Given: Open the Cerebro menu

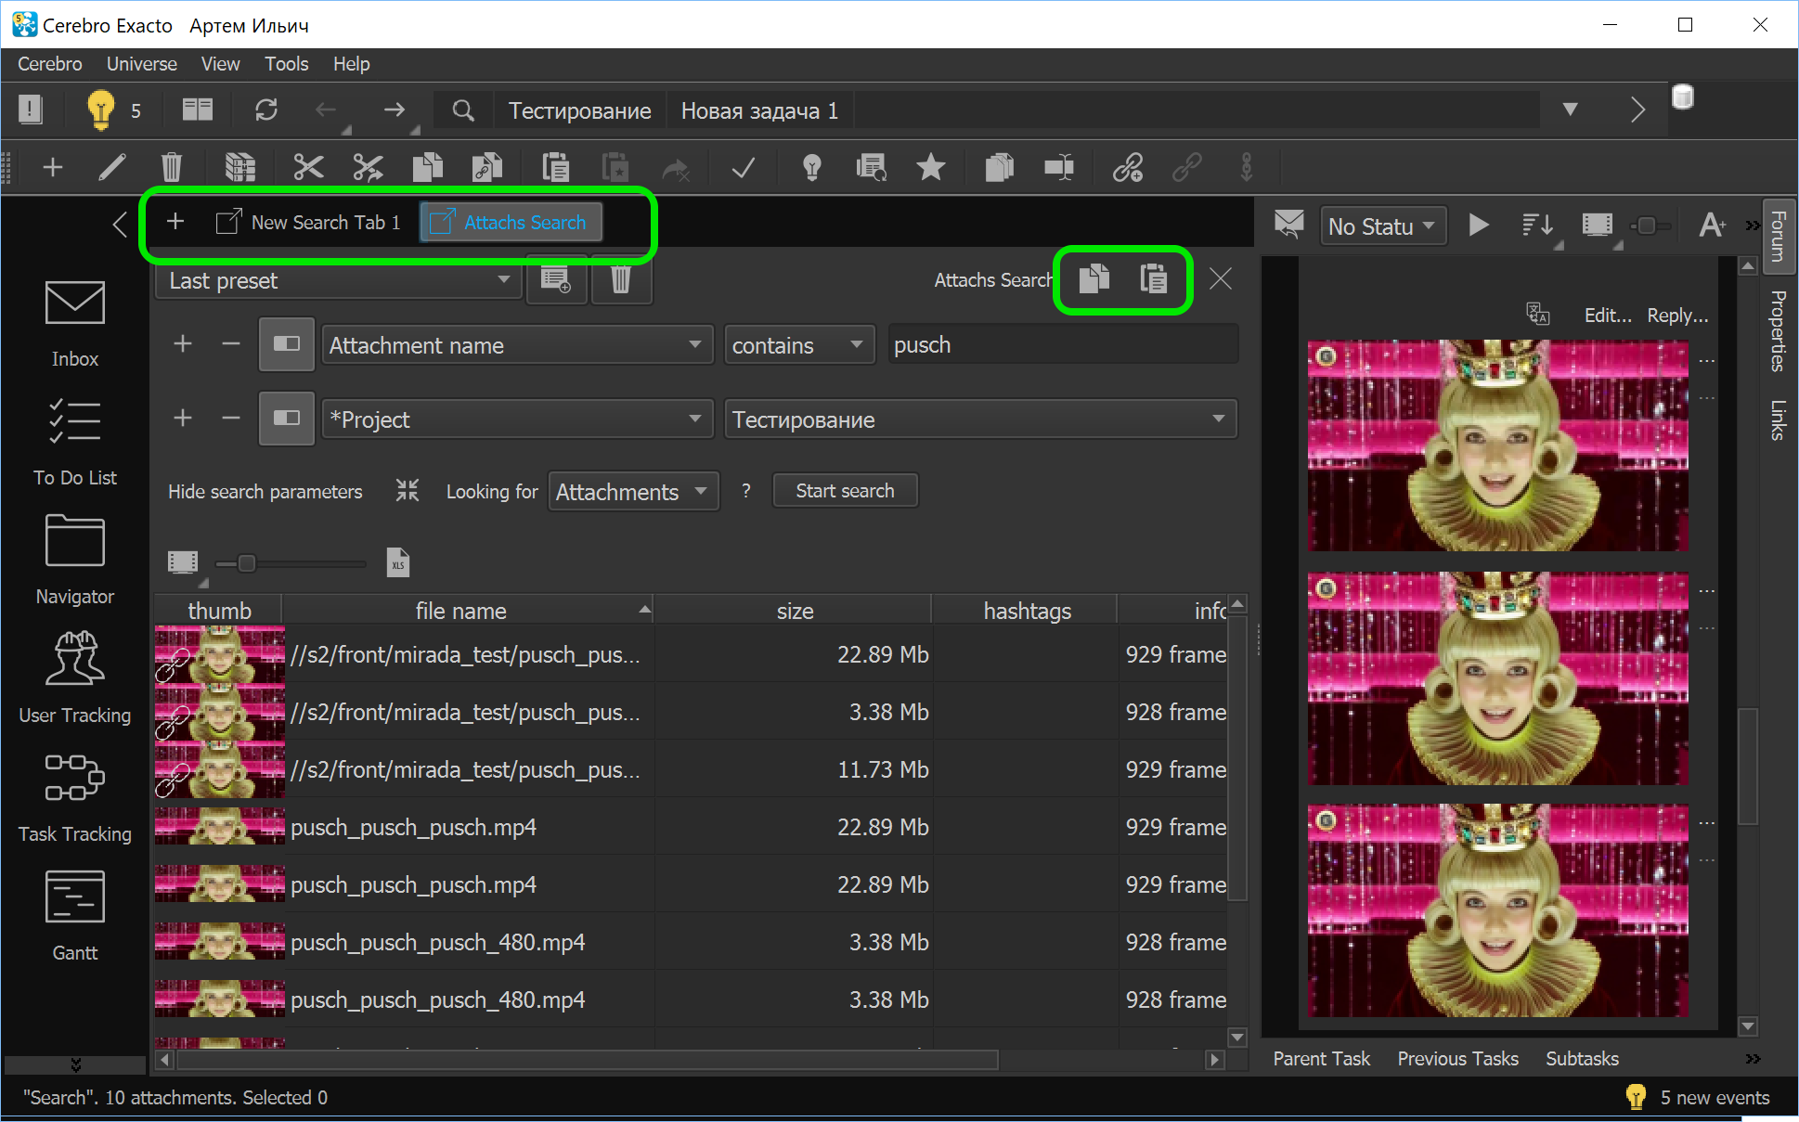Looking at the screenshot, I should (x=50, y=64).
